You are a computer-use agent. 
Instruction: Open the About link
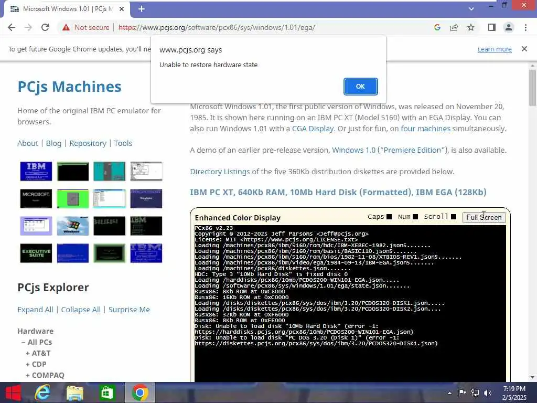coord(28,143)
